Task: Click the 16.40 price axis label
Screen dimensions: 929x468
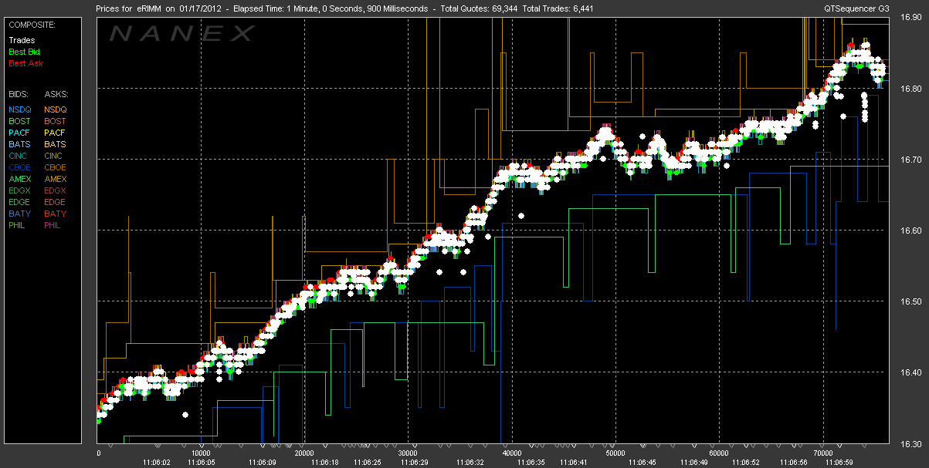Action: (912, 372)
